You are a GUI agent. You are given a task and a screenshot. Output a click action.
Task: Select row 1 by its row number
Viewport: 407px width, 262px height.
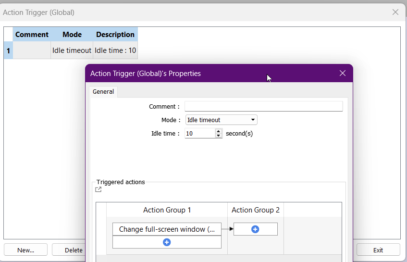[8, 50]
